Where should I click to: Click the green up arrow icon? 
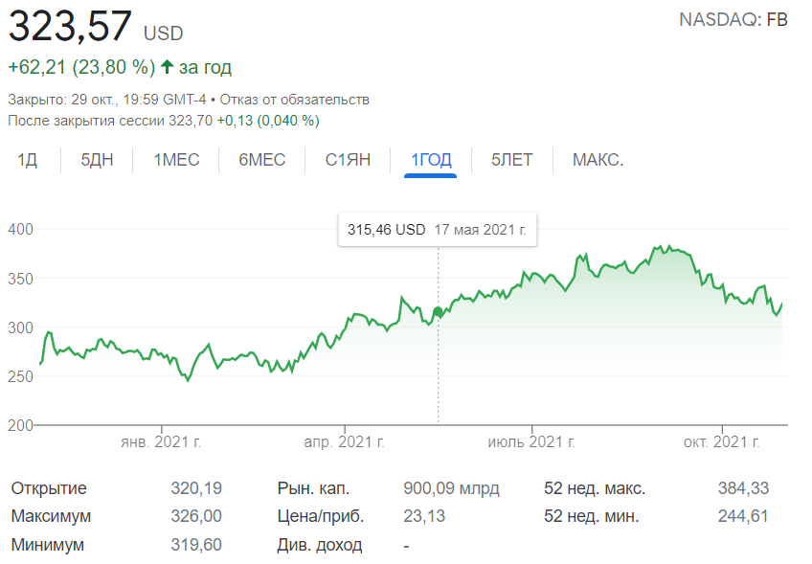167,67
